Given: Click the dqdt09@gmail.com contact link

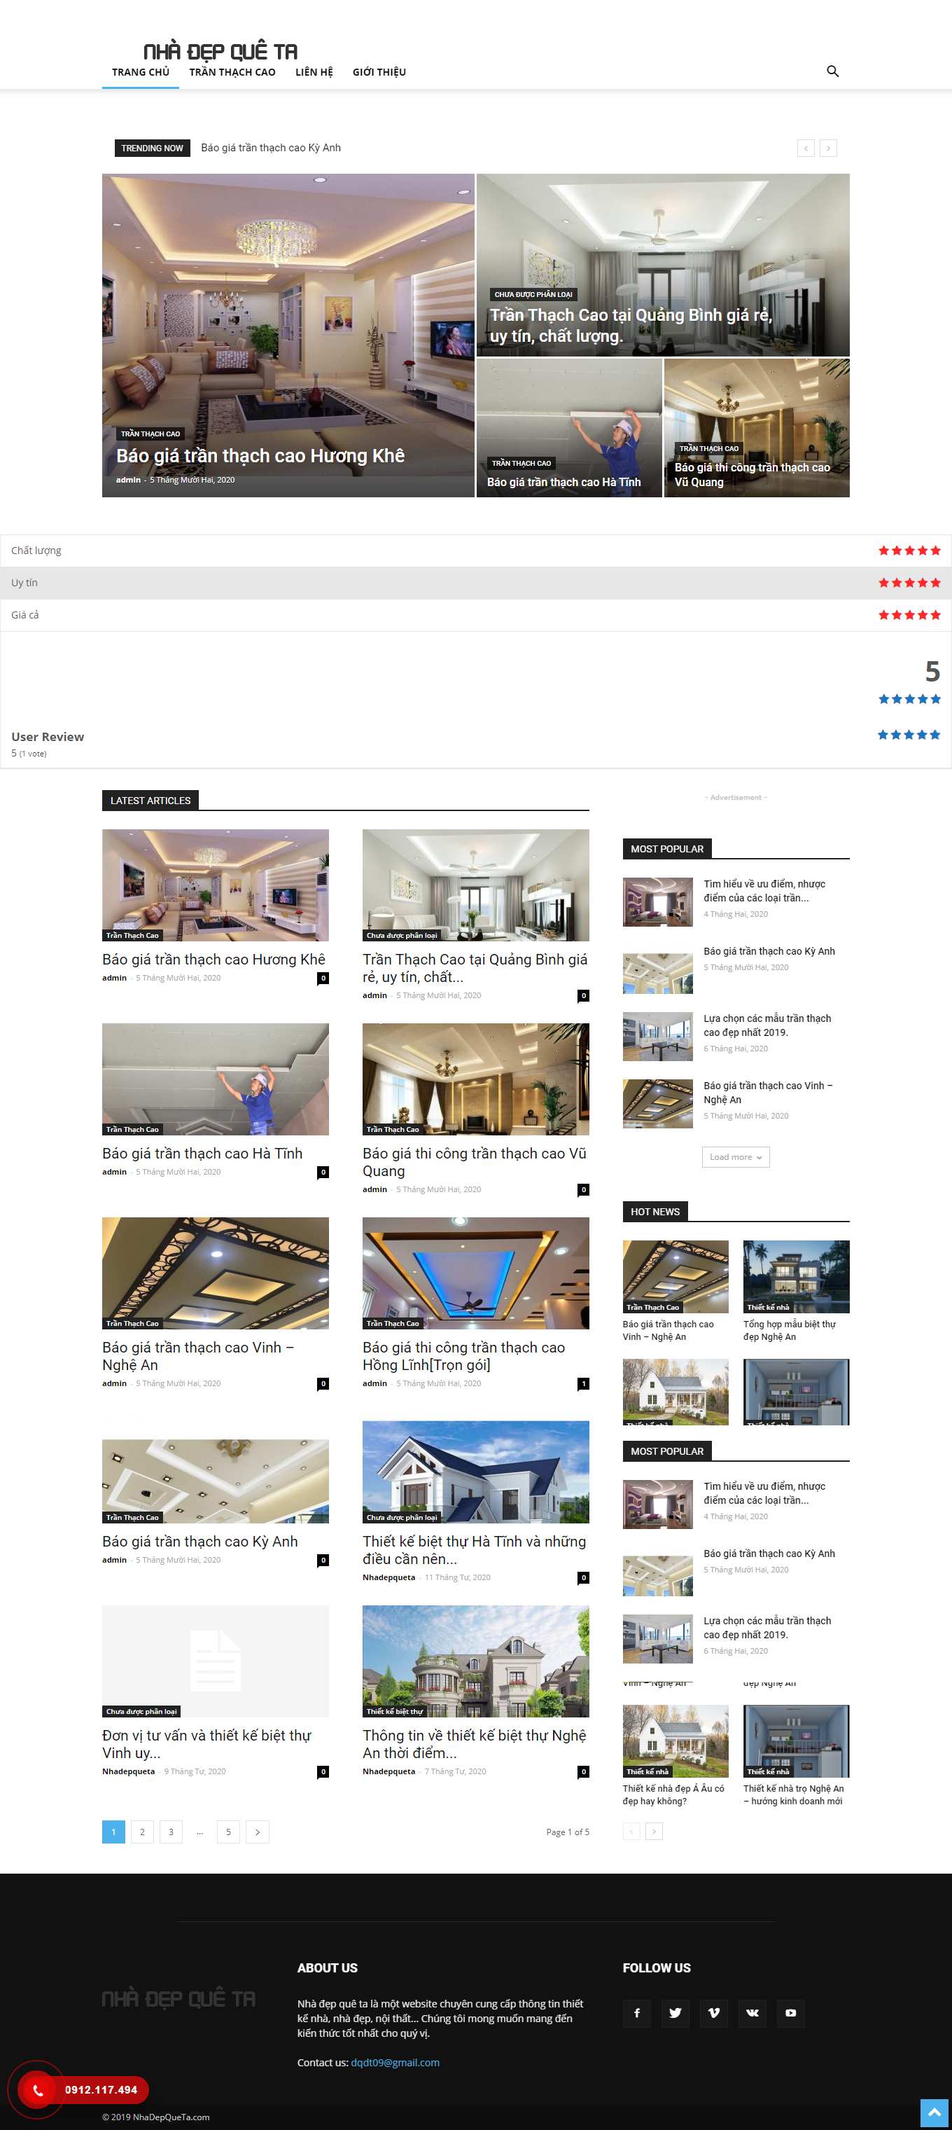Looking at the screenshot, I should pyautogui.click(x=395, y=2062).
